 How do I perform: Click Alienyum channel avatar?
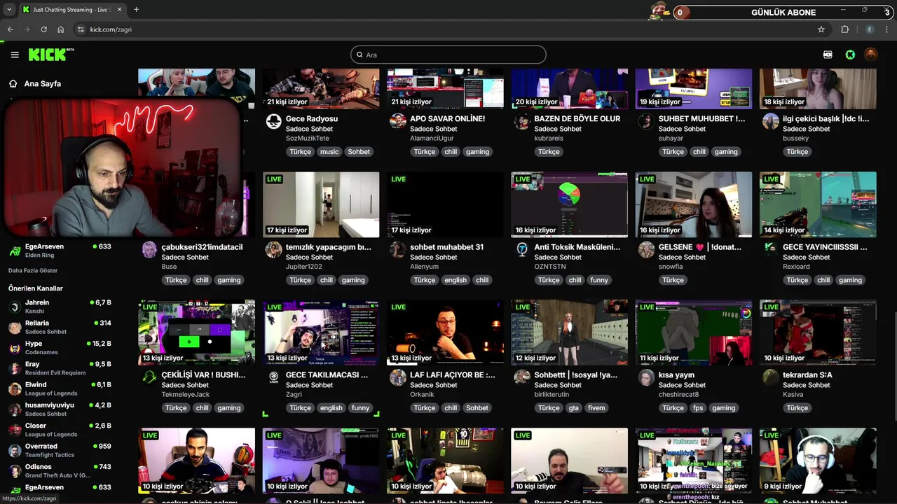coord(398,249)
